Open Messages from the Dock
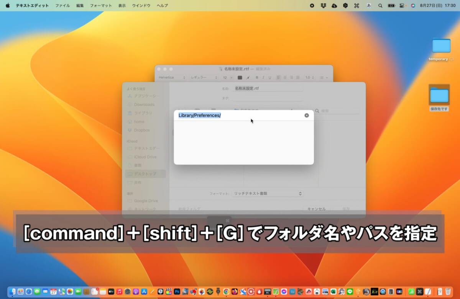 click(x=37, y=292)
